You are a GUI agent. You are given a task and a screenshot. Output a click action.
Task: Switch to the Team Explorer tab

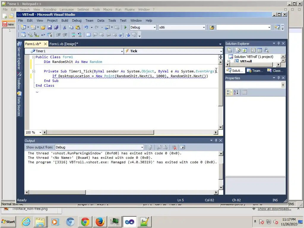255,71
